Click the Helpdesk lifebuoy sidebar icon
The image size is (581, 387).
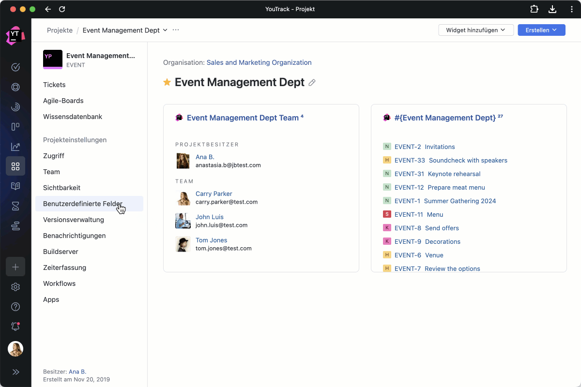15,87
